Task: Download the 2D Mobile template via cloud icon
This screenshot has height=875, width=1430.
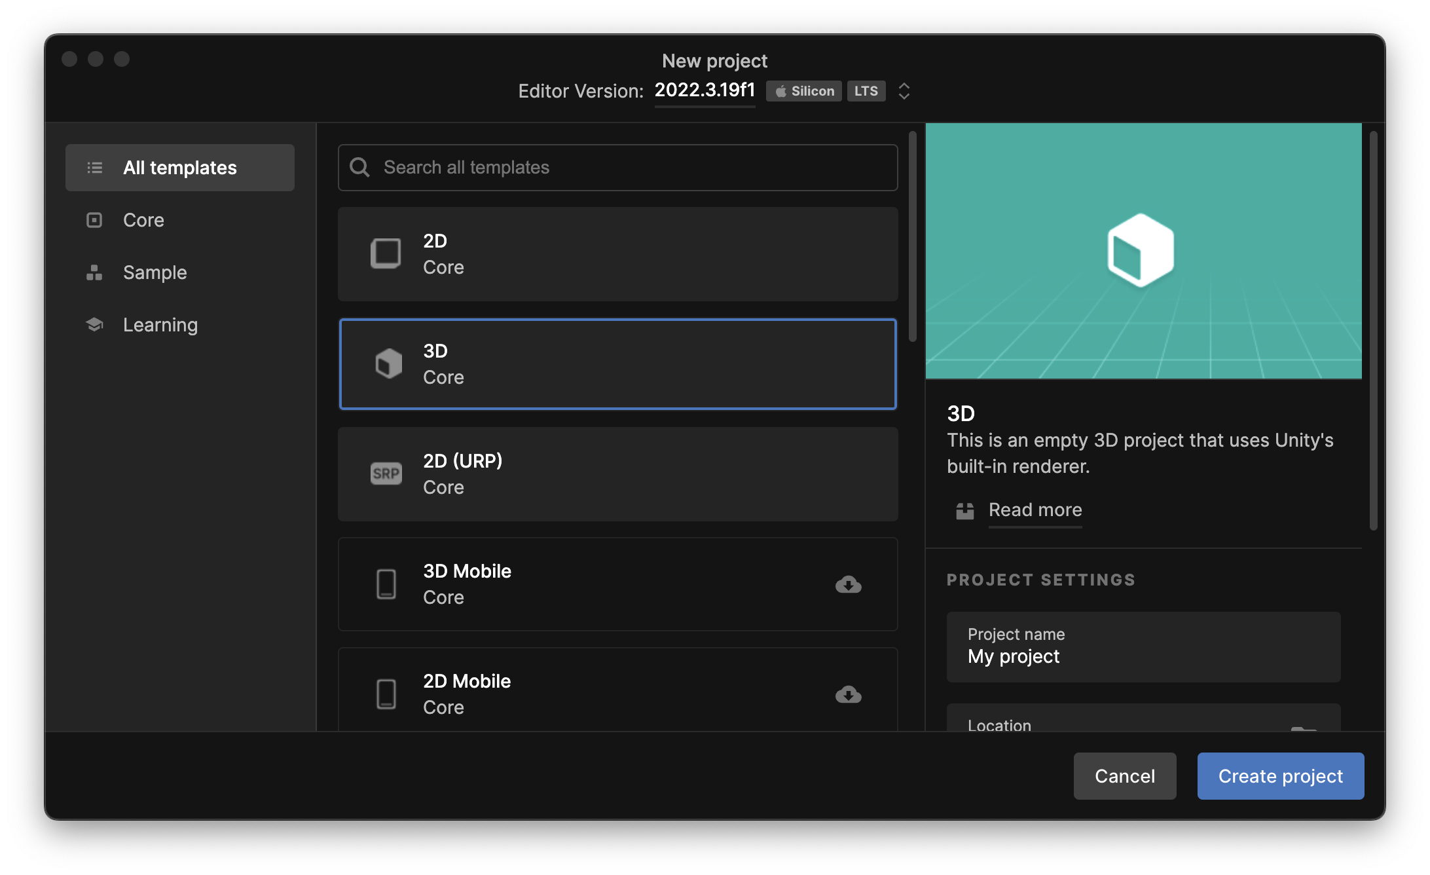Action: coord(848,694)
